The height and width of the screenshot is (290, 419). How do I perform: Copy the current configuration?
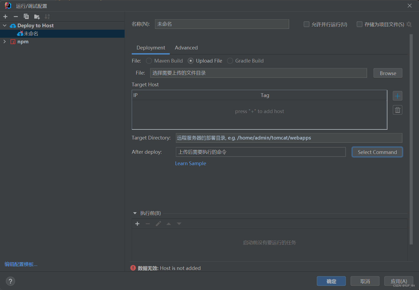26,17
